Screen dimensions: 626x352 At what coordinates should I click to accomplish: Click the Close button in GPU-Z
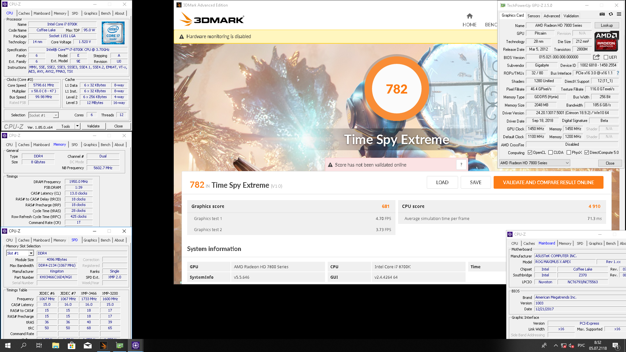pyautogui.click(x=610, y=163)
